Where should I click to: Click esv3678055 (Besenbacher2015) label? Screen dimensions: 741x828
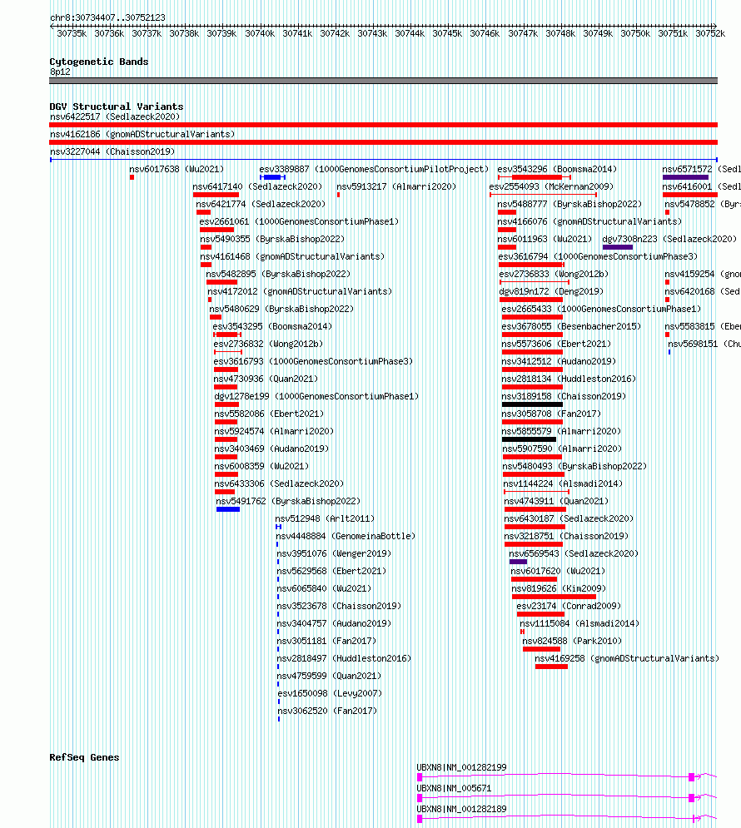(x=571, y=326)
